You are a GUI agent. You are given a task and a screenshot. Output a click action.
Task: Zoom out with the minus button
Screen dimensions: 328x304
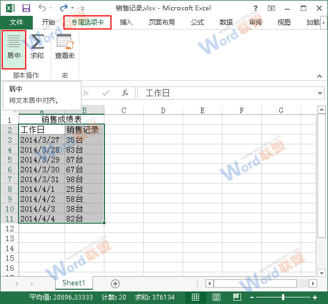(252, 297)
